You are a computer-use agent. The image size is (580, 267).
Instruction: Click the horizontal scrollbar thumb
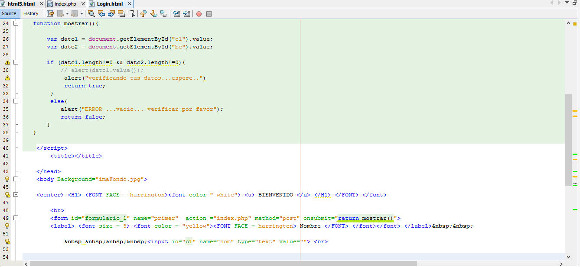[223, 264]
